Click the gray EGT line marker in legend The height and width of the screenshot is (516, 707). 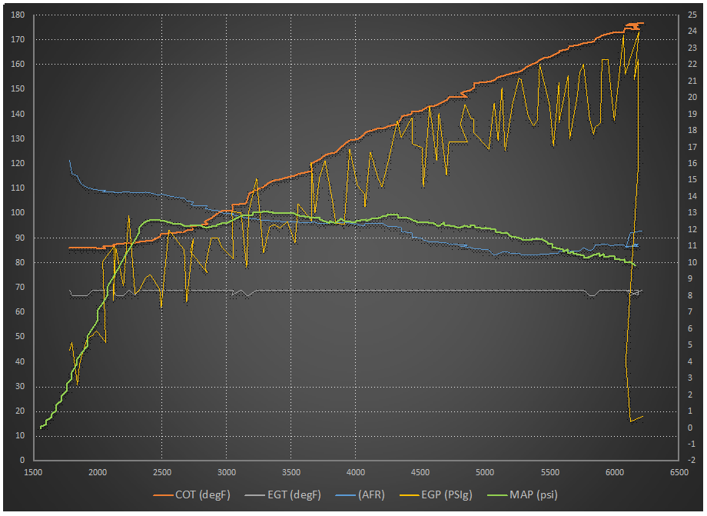pos(252,494)
